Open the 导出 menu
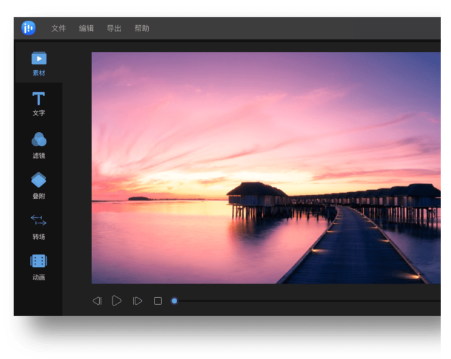 click(114, 28)
